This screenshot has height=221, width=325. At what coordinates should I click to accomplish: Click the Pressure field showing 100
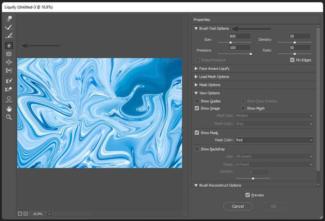(x=240, y=48)
